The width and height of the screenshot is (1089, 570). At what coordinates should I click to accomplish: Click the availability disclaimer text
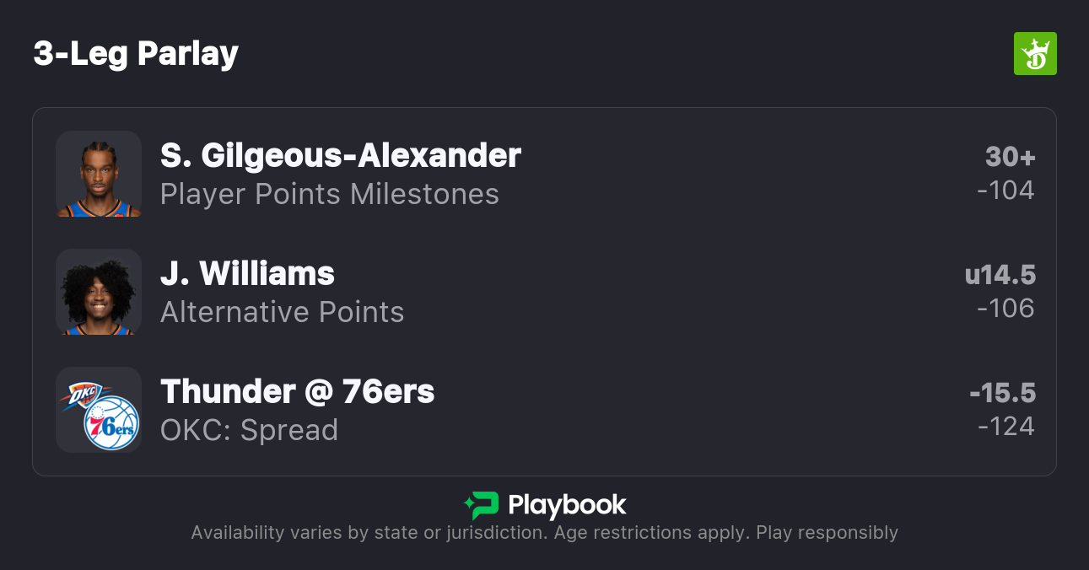[544, 533]
